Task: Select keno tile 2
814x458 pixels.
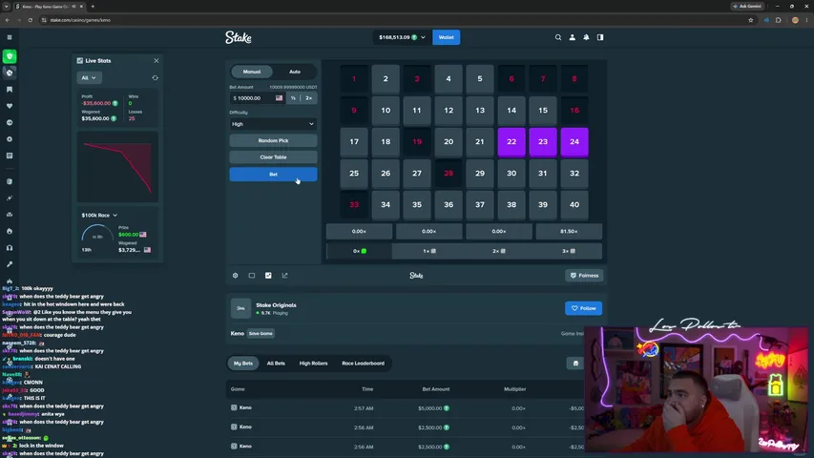Action: [x=386, y=79]
